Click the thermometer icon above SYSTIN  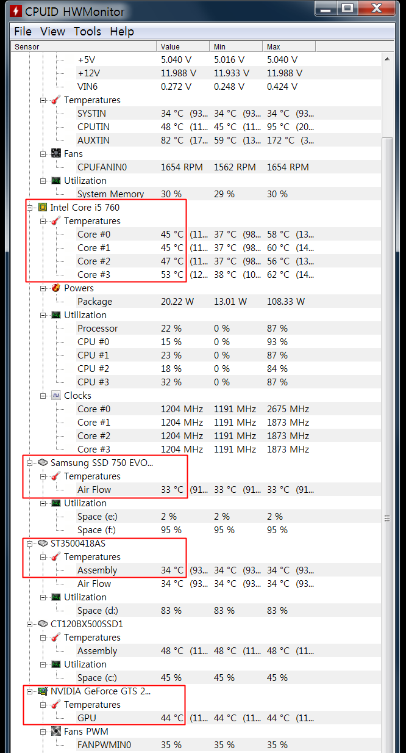tap(56, 100)
